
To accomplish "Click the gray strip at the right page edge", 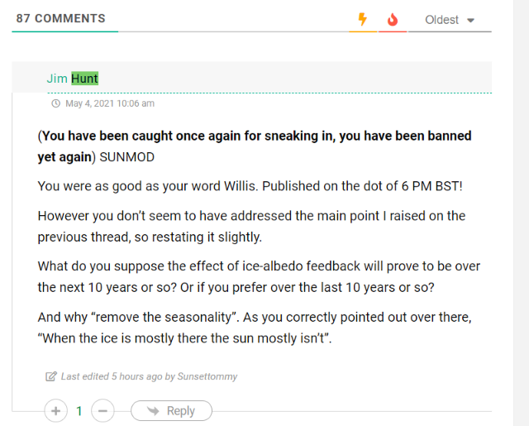I will pos(521,213).
